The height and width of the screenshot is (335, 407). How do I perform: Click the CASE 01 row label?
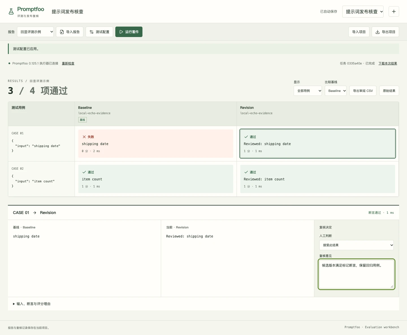[x=18, y=133]
